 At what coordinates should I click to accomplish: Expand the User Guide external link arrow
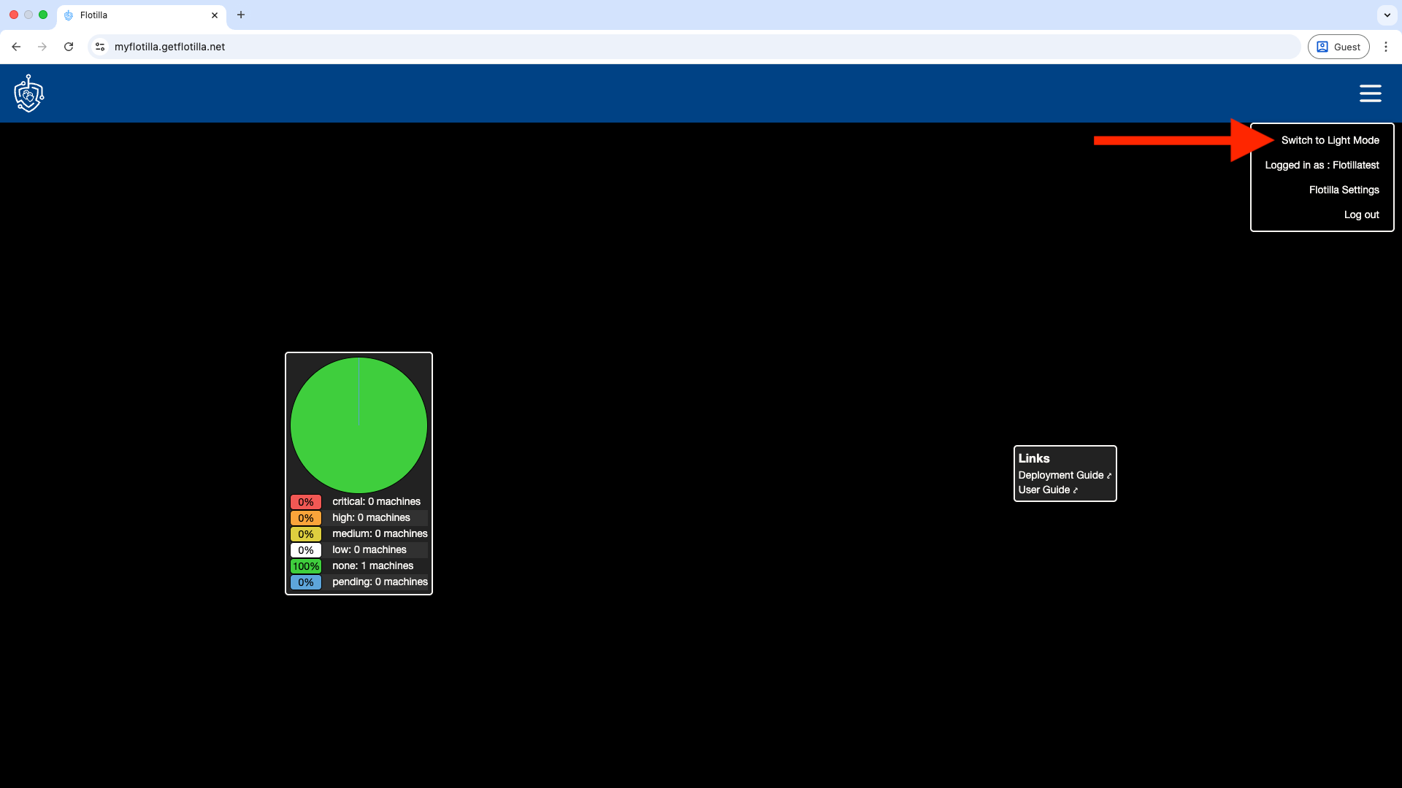1075,490
